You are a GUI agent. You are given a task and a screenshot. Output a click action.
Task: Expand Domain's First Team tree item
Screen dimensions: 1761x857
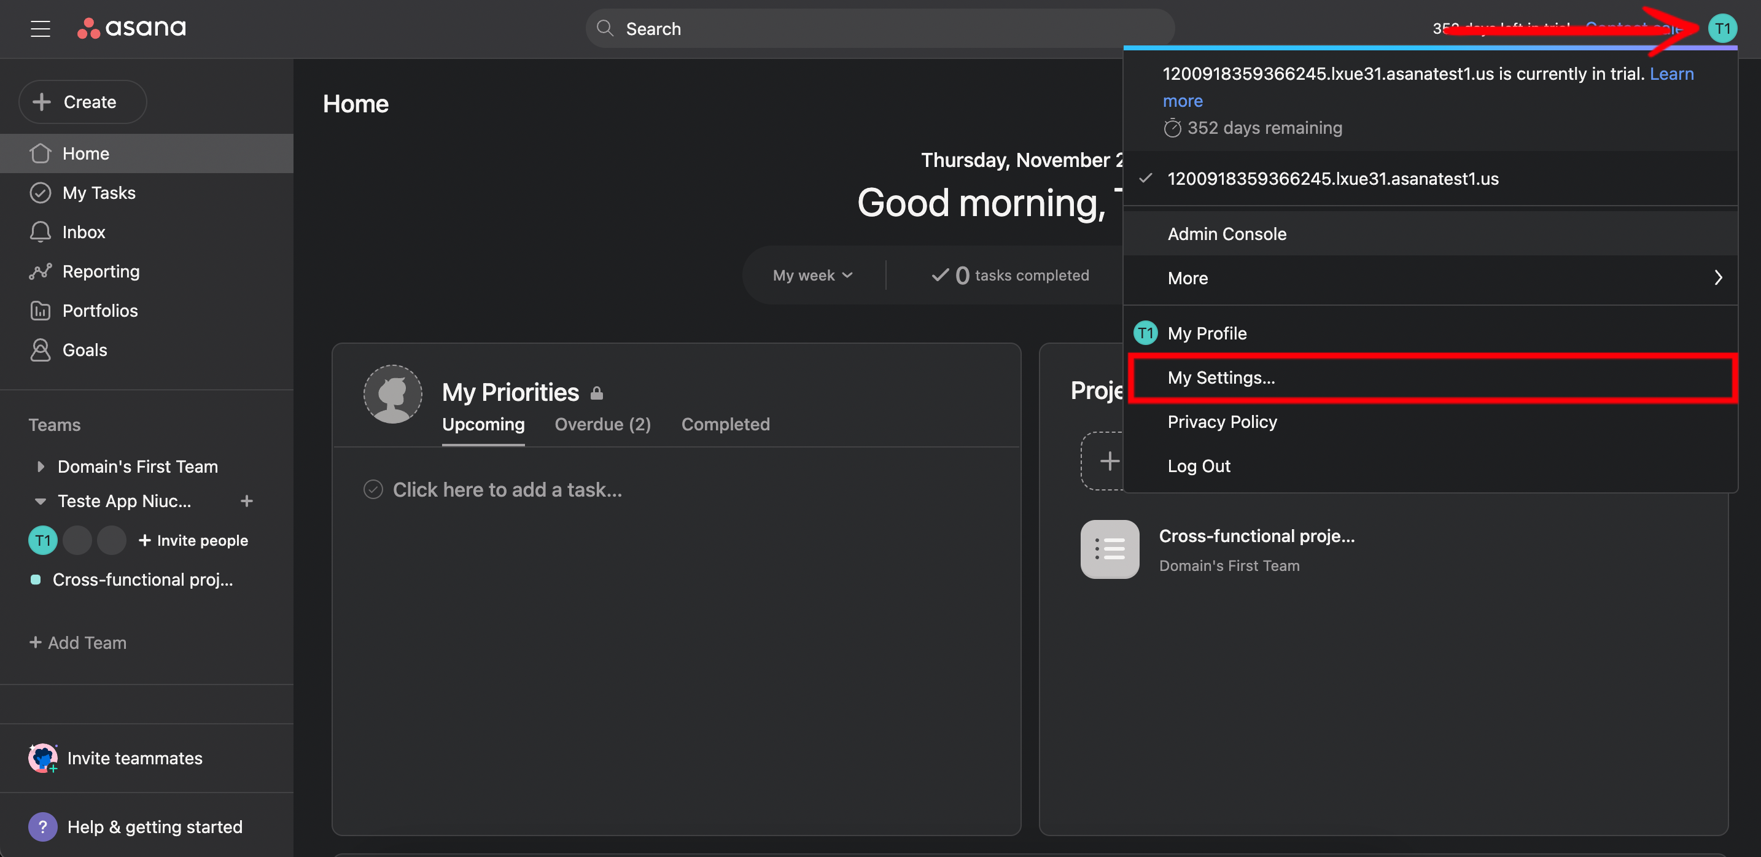coord(41,466)
